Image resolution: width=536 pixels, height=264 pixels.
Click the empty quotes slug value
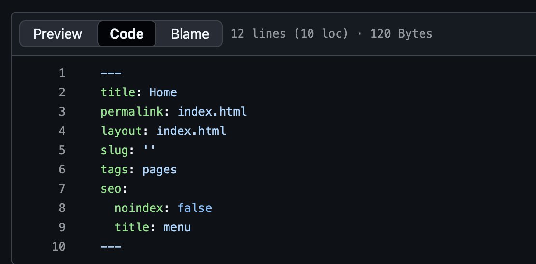(x=149, y=149)
